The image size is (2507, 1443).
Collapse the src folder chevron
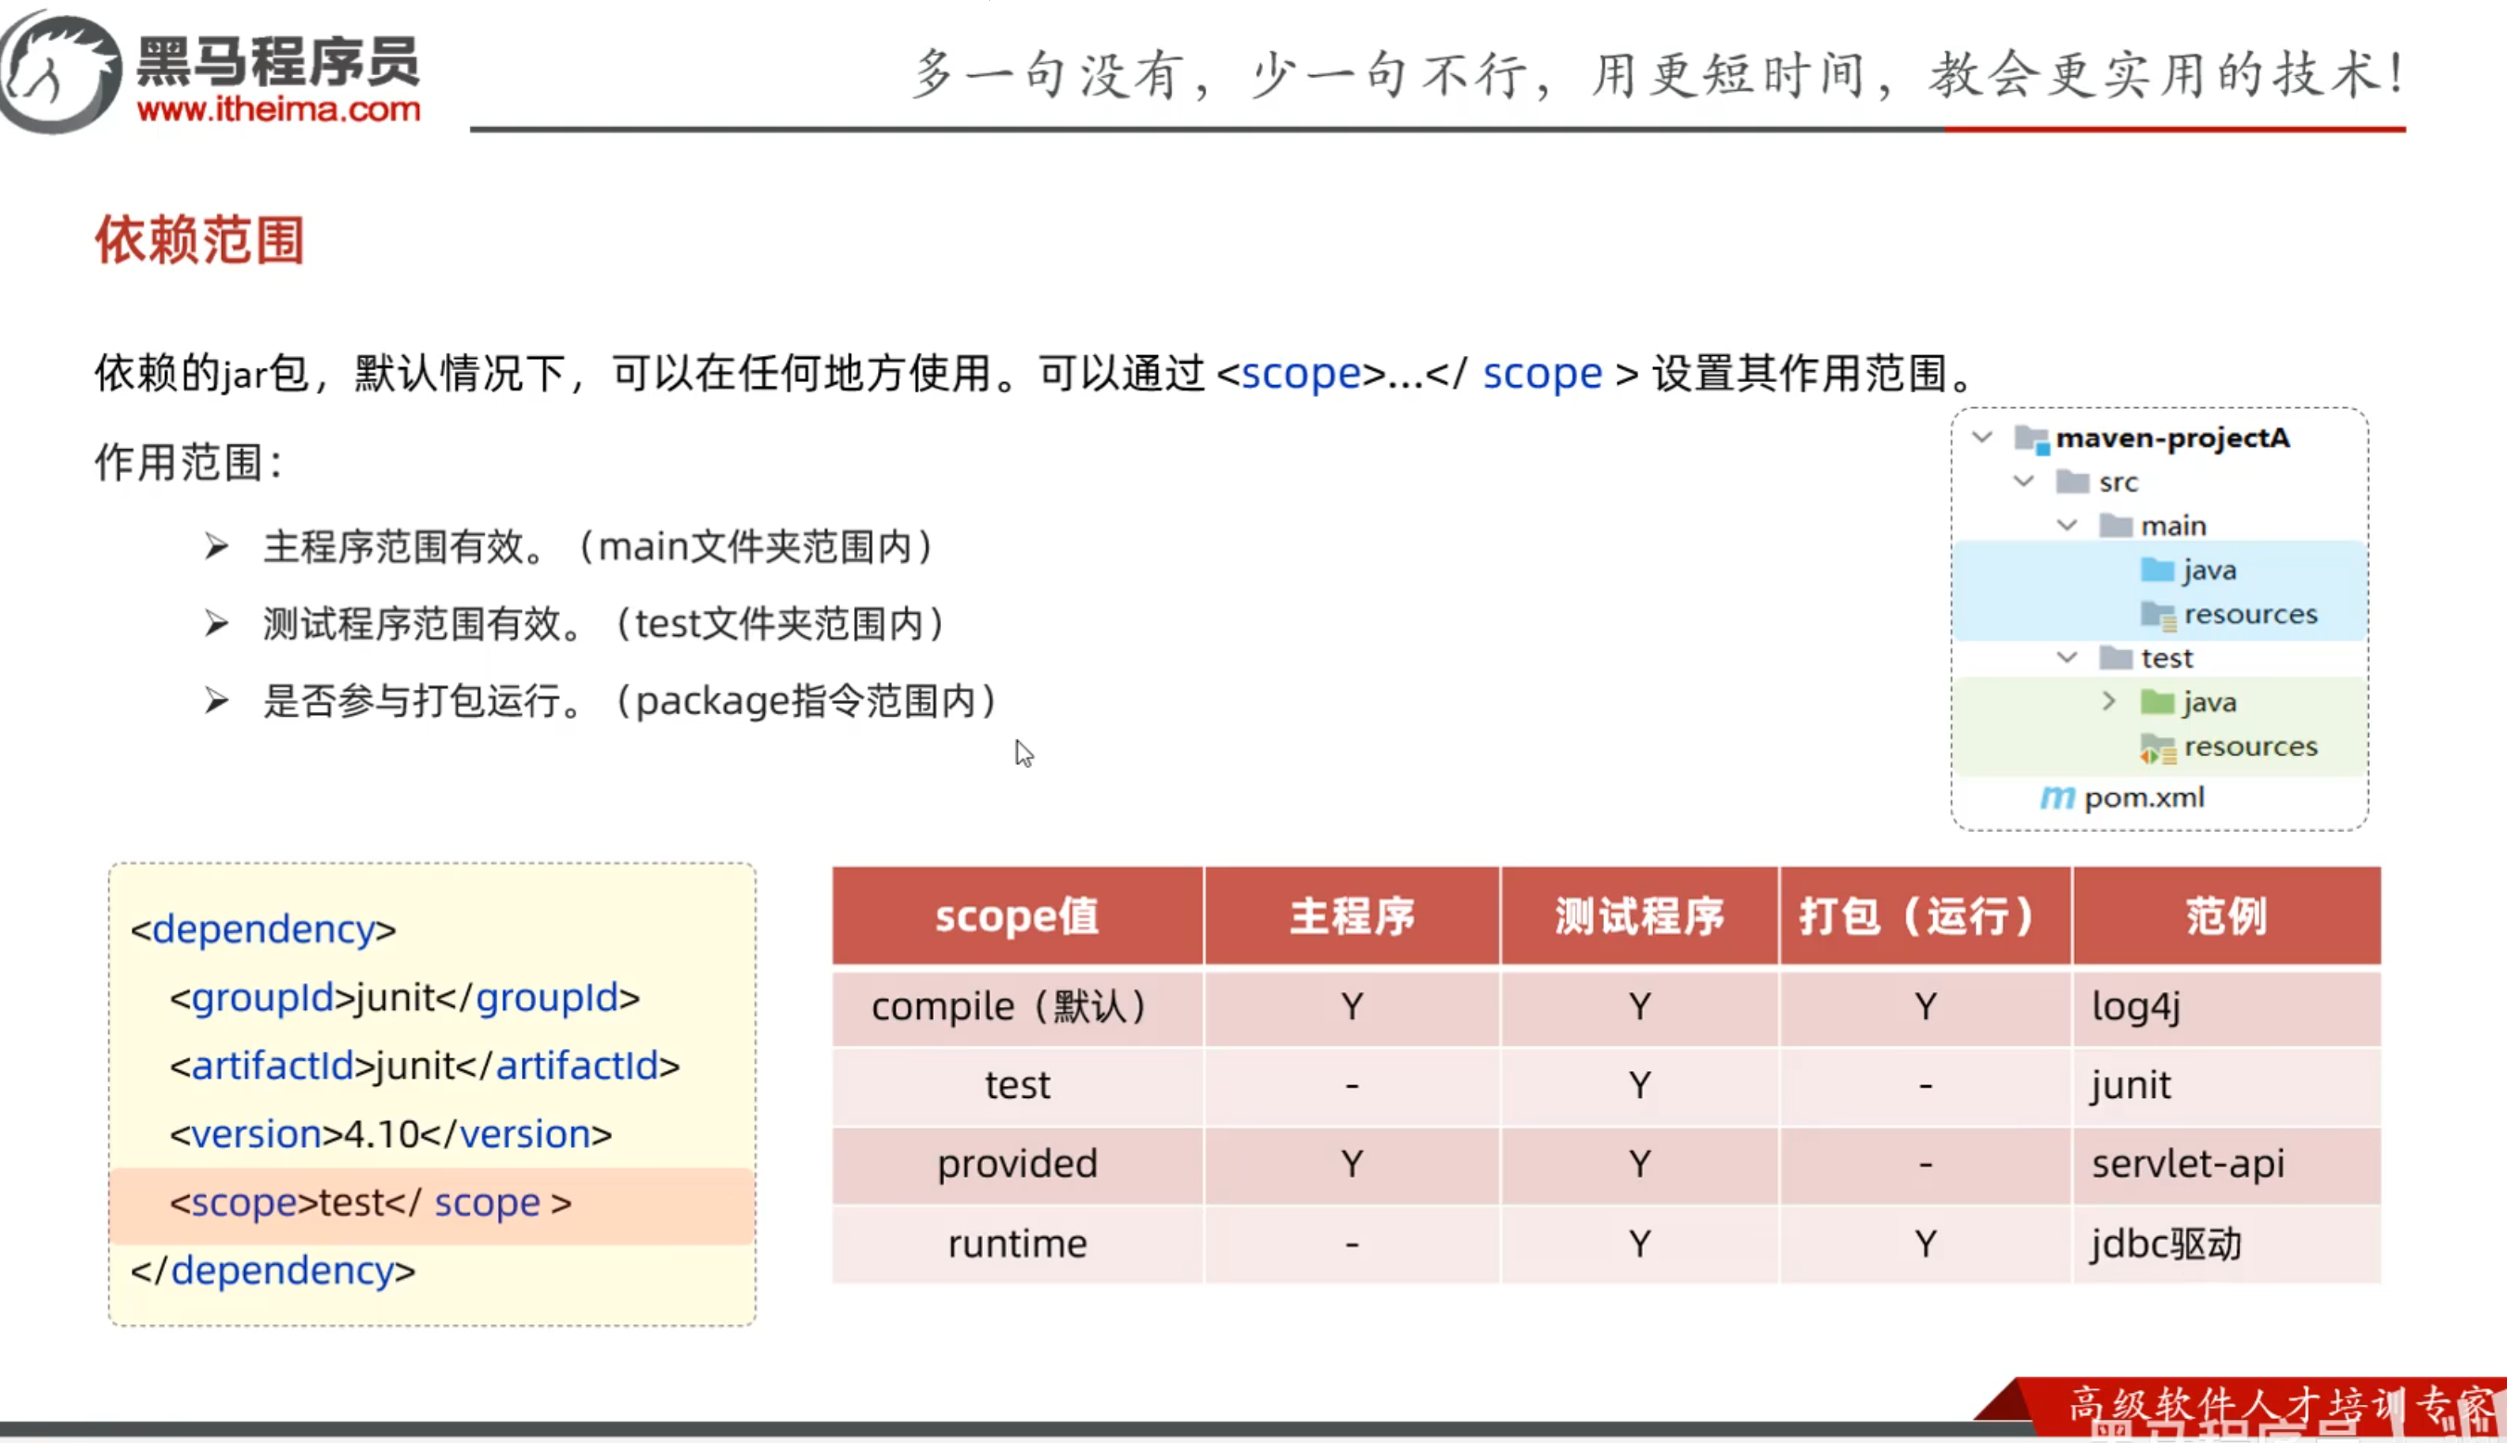(2024, 481)
